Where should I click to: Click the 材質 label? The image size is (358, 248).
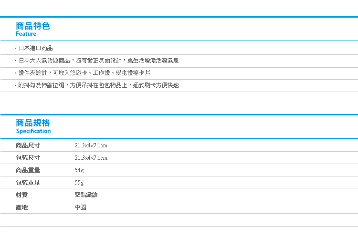pyautogui.click(x=21, y=195)
